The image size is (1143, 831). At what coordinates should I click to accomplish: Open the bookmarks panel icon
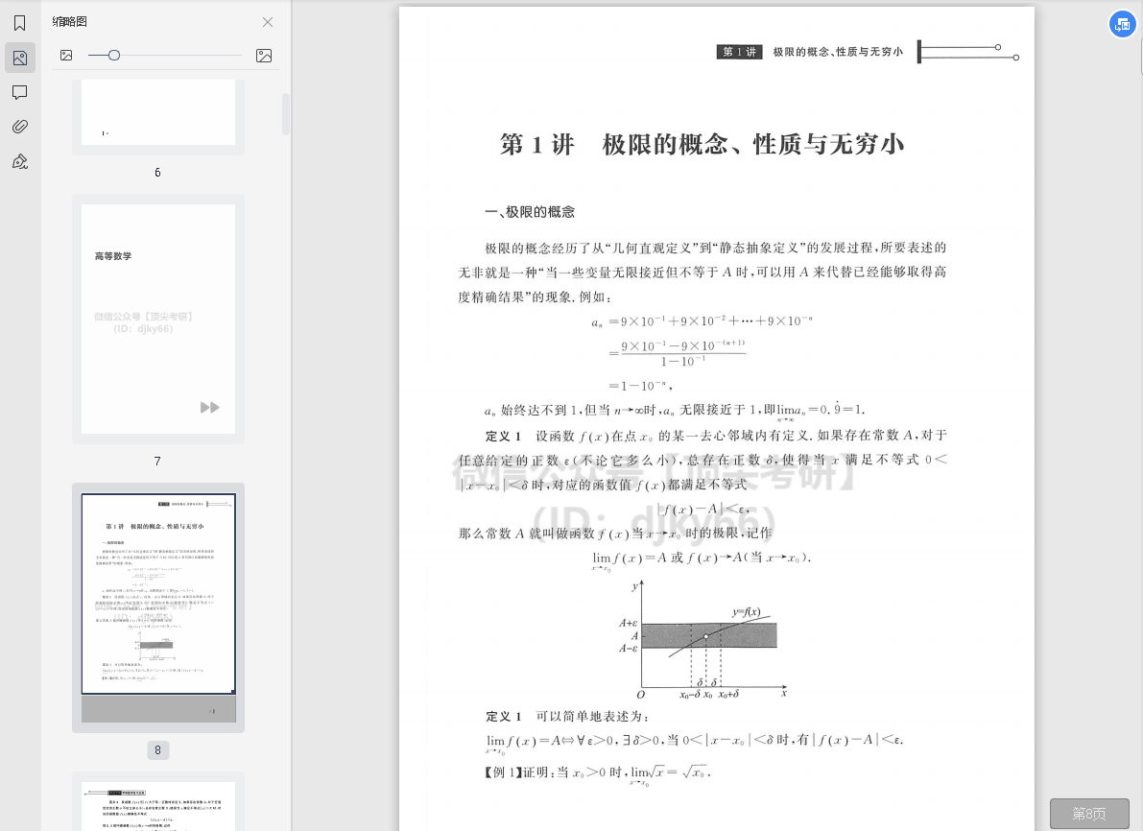click(x=20, y=23)
